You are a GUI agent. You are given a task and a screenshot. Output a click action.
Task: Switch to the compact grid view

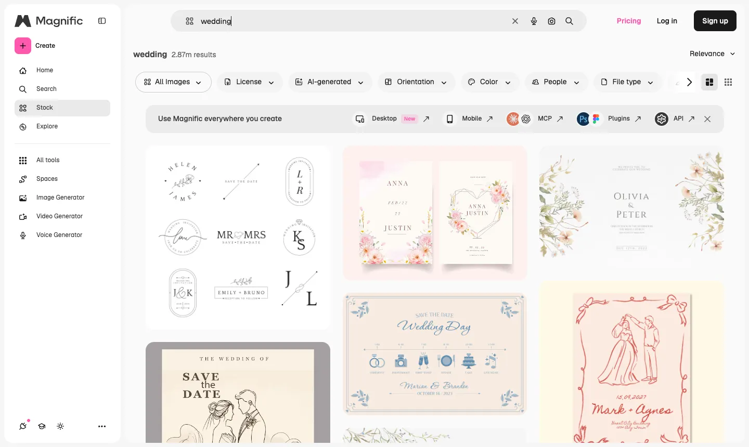click(728, 82)
